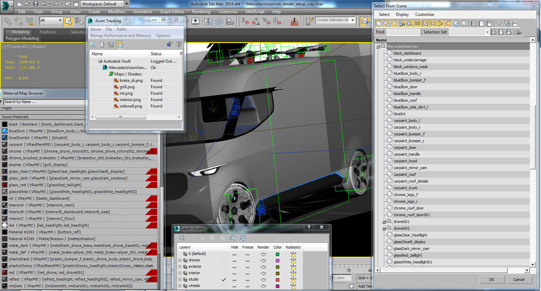Open Paths menu in Asset Tracking

[121, 29]
